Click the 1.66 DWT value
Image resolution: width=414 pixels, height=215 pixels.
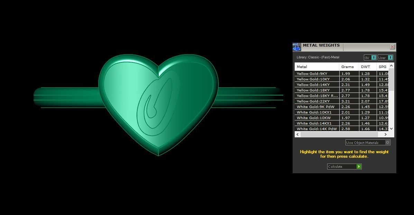pos(366,129)
